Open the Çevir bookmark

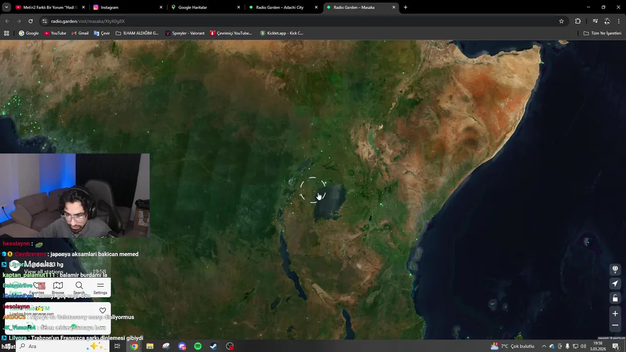(102, 33)
